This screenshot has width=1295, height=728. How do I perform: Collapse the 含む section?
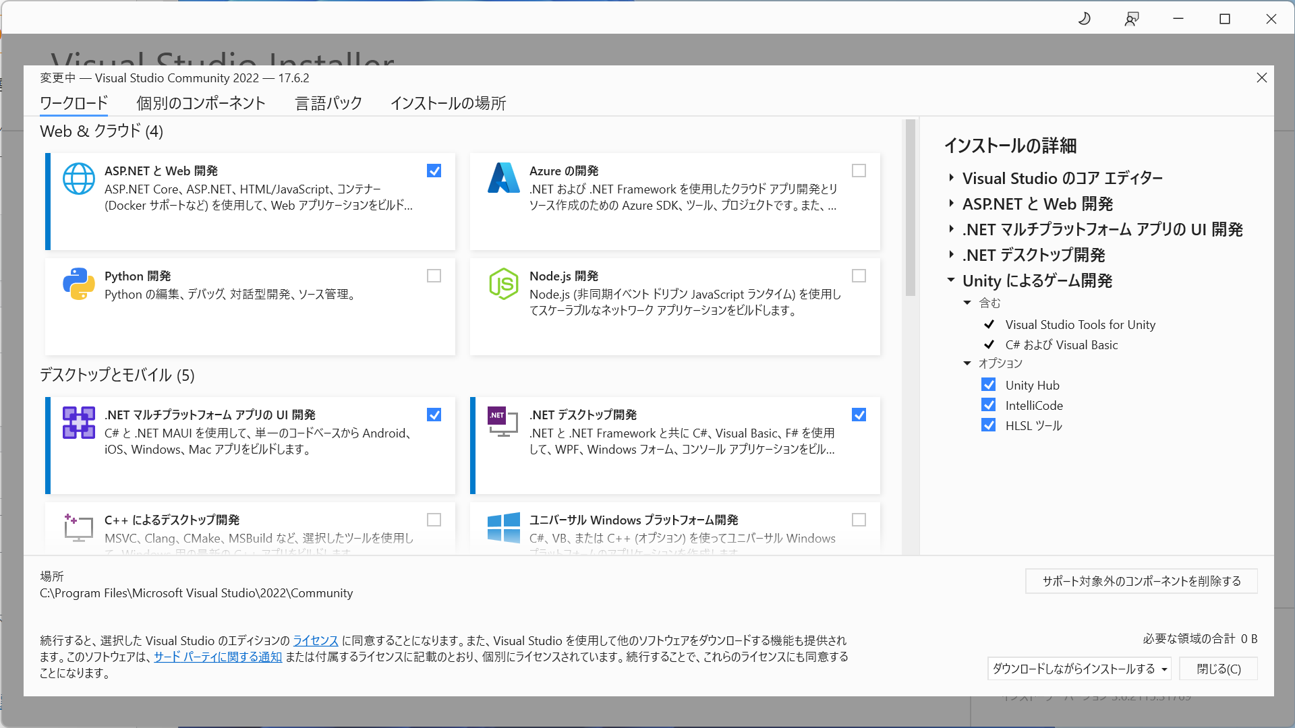pyautogui.click(x=967, y=303)
